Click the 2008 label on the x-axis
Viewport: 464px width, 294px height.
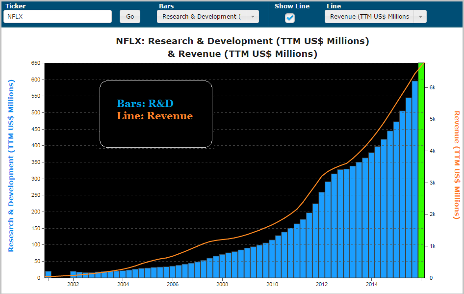click(x=222, y=284)
